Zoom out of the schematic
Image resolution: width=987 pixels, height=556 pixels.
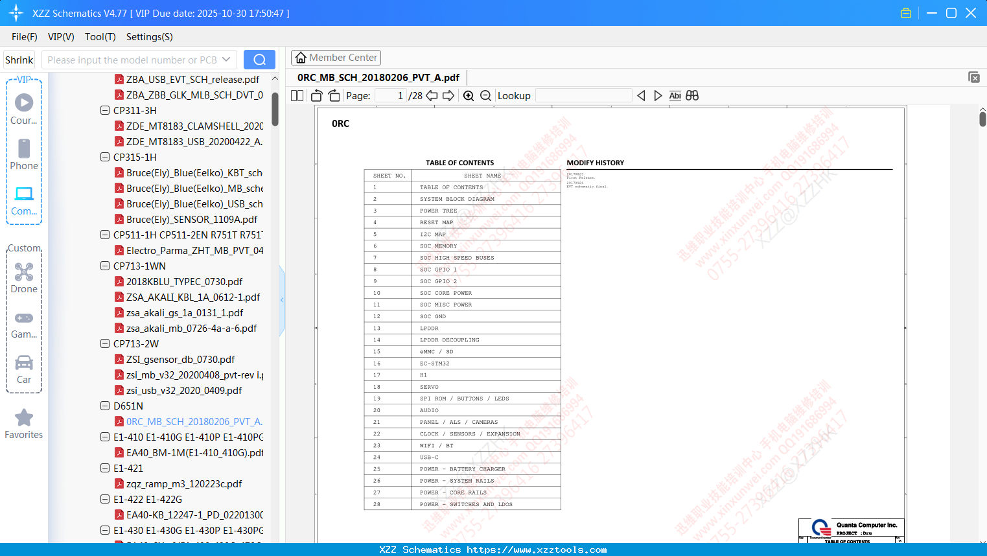click(485, 95)
